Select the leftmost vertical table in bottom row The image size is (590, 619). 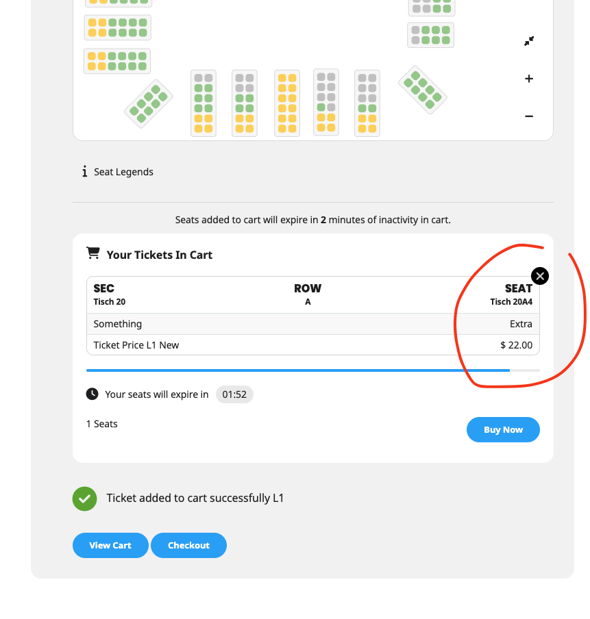coord(204,103)
